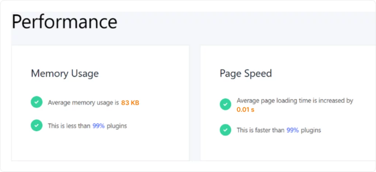Click the 'This is faster than' text
The width and height of the screenshot is (376, 172).
(x=260, y=130)
